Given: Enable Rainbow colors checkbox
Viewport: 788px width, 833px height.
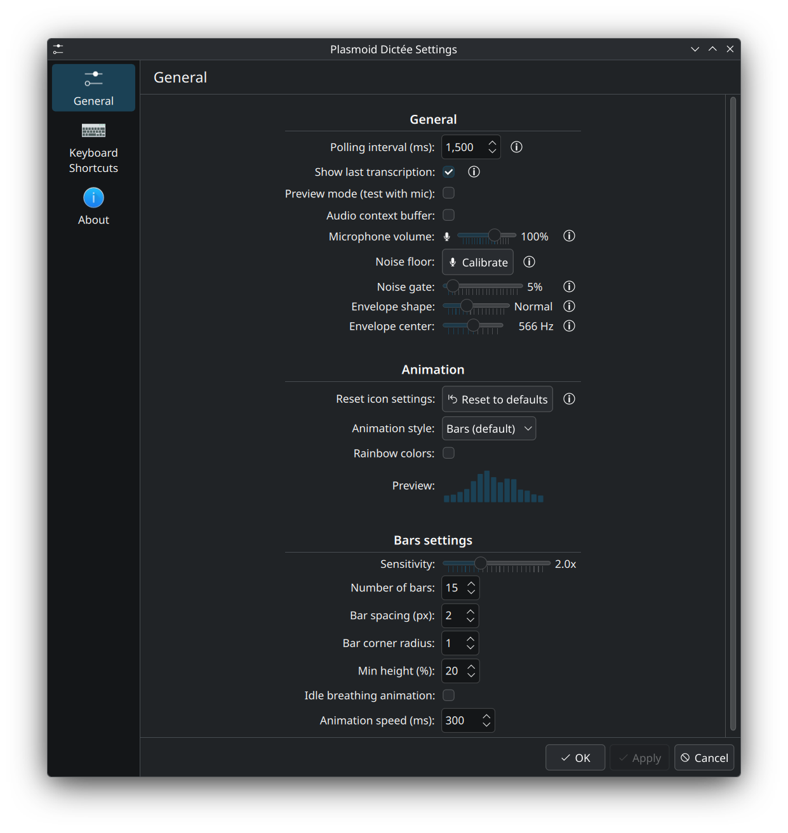Looking at the screenshot, I should pos(449,453).
